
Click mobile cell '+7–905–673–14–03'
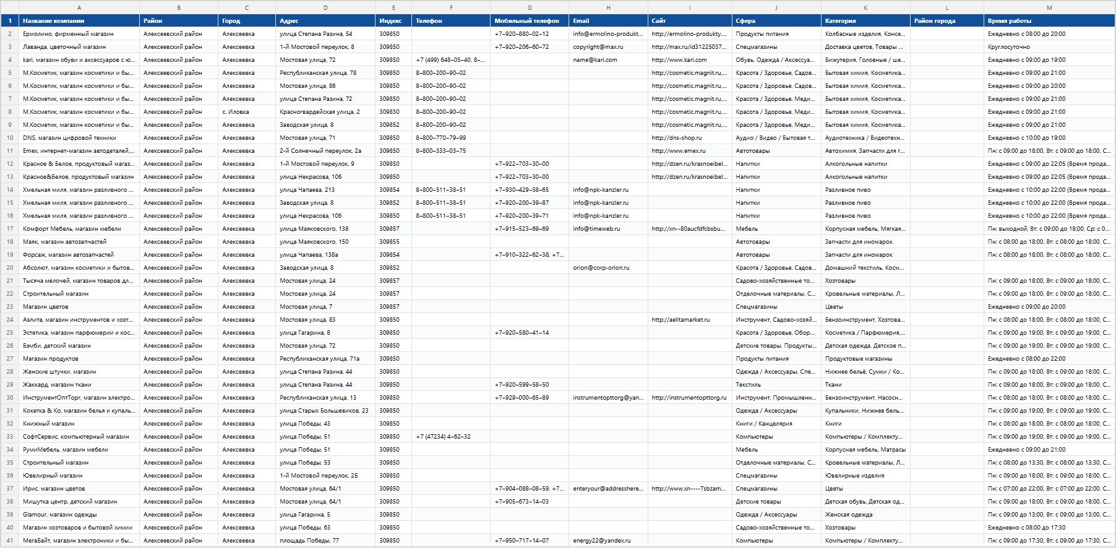pos(530,502)
